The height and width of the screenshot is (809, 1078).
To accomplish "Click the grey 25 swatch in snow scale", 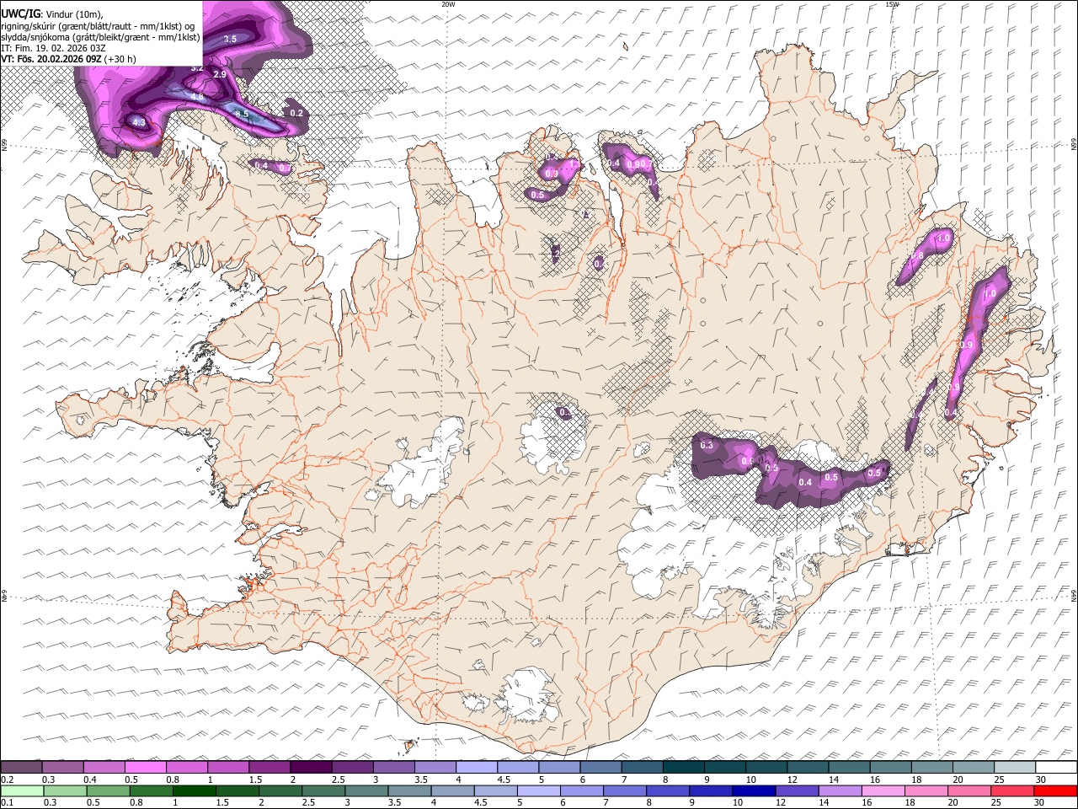I will 1015,768.
